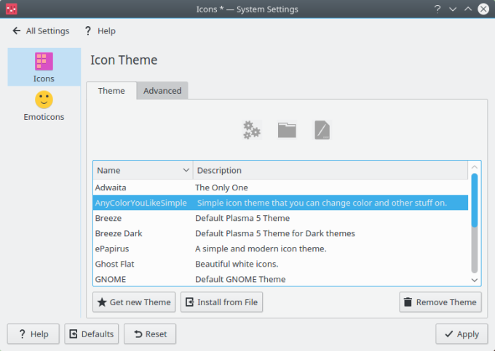Click Install from File
The image size is (495, 351).
[x=221, y=302]
